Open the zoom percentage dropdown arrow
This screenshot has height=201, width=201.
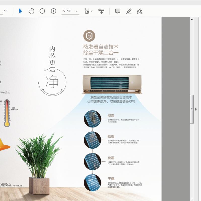[76, 11]
